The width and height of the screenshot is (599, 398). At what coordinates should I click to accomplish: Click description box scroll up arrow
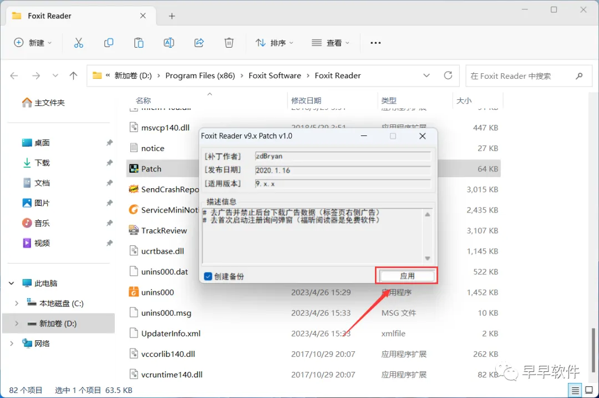[x=428, y=214]
